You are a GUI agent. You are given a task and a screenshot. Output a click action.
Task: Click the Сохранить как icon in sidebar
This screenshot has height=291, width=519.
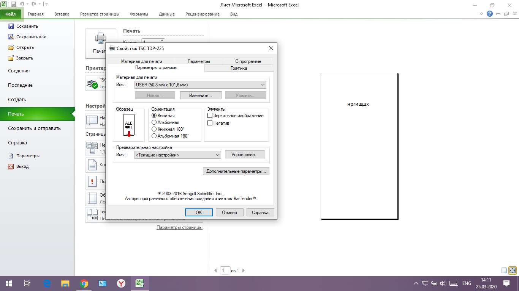[11, 37]
